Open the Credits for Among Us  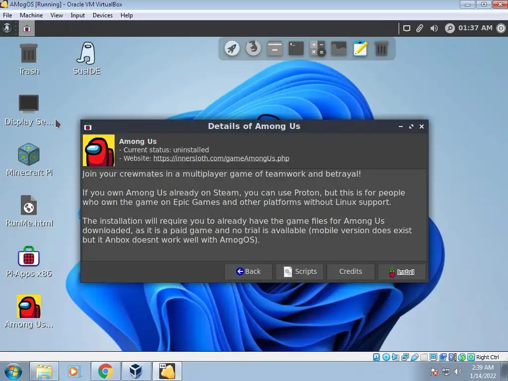point(351,271)
